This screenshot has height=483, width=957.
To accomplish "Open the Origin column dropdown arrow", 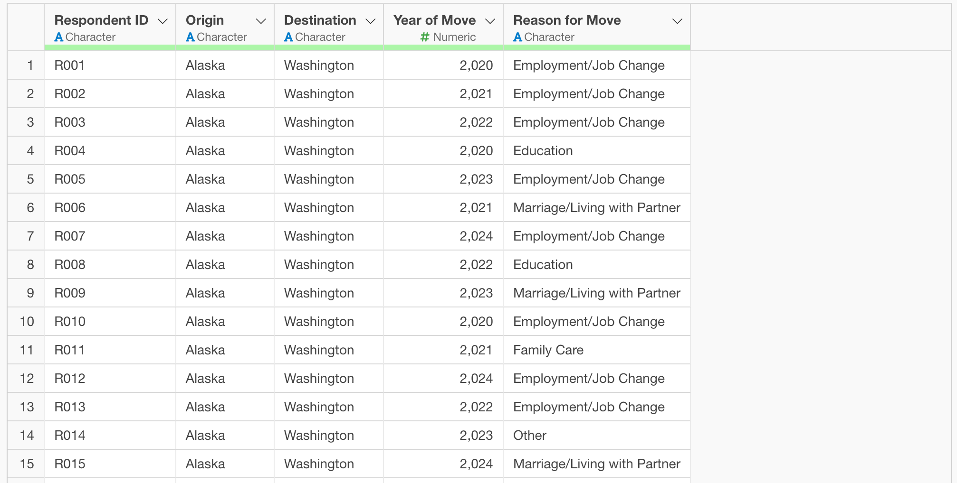I will click(x=260, y=21).
